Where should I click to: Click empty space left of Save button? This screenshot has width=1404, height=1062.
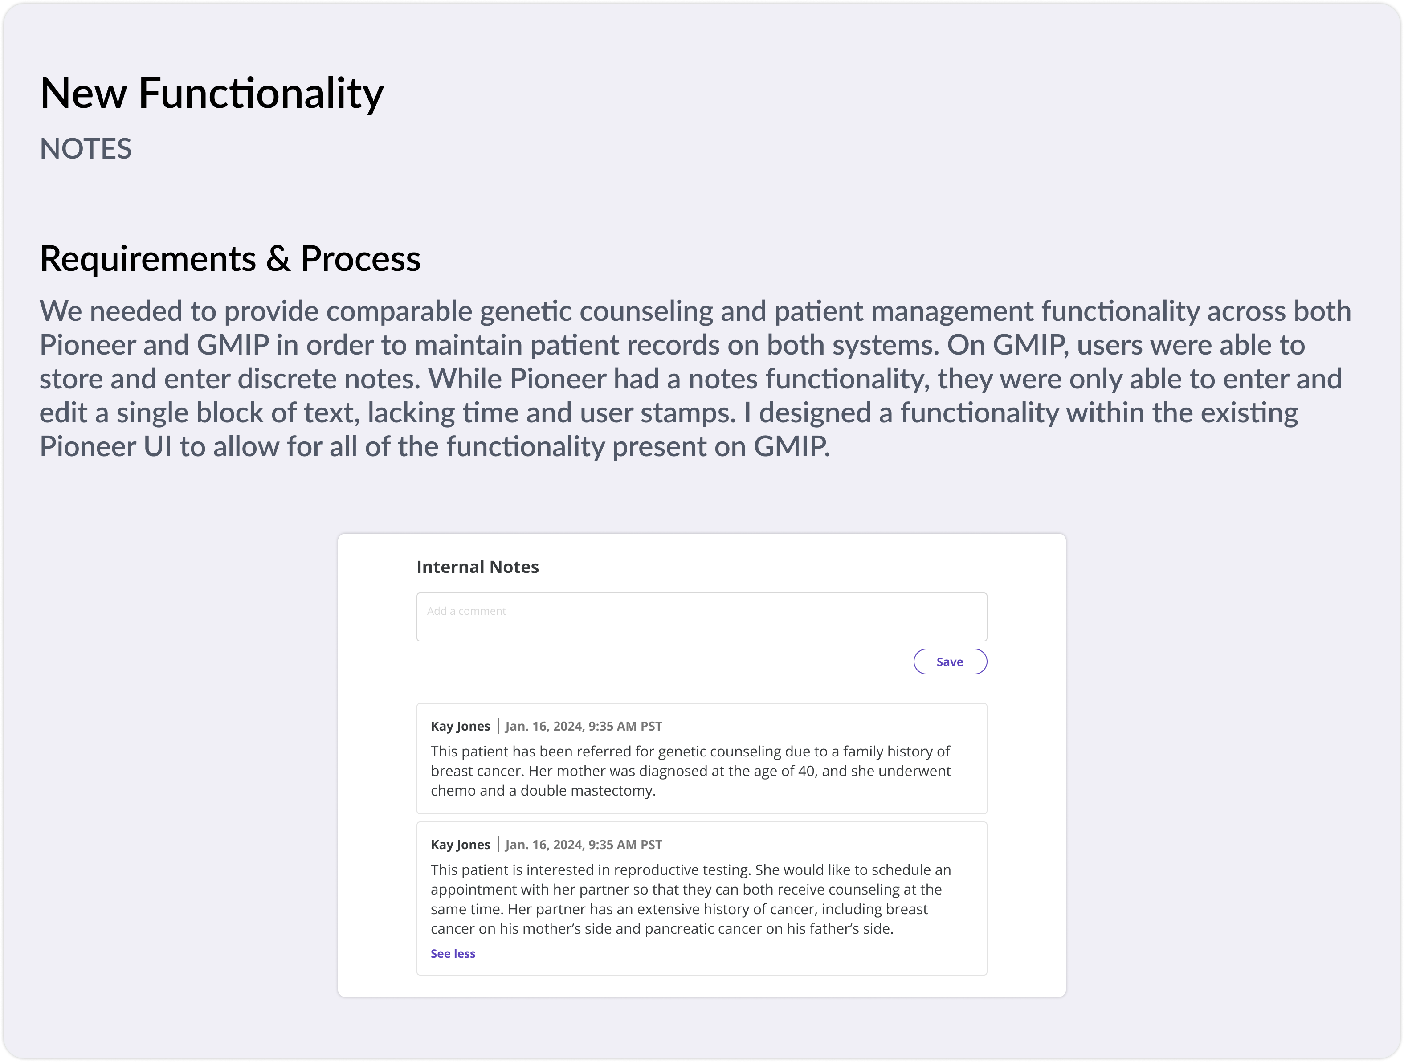(x=660, y=662)
